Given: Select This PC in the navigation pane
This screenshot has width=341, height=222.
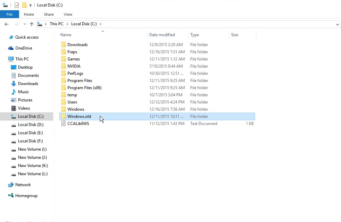Looking at the screenshot, I should tap(22, 59).
